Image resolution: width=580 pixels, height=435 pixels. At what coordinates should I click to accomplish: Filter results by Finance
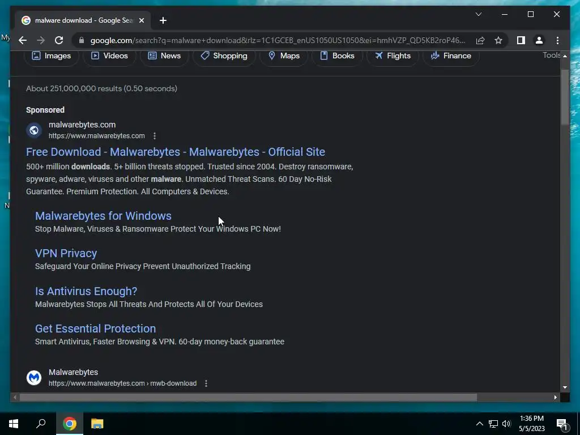[451, 56]
